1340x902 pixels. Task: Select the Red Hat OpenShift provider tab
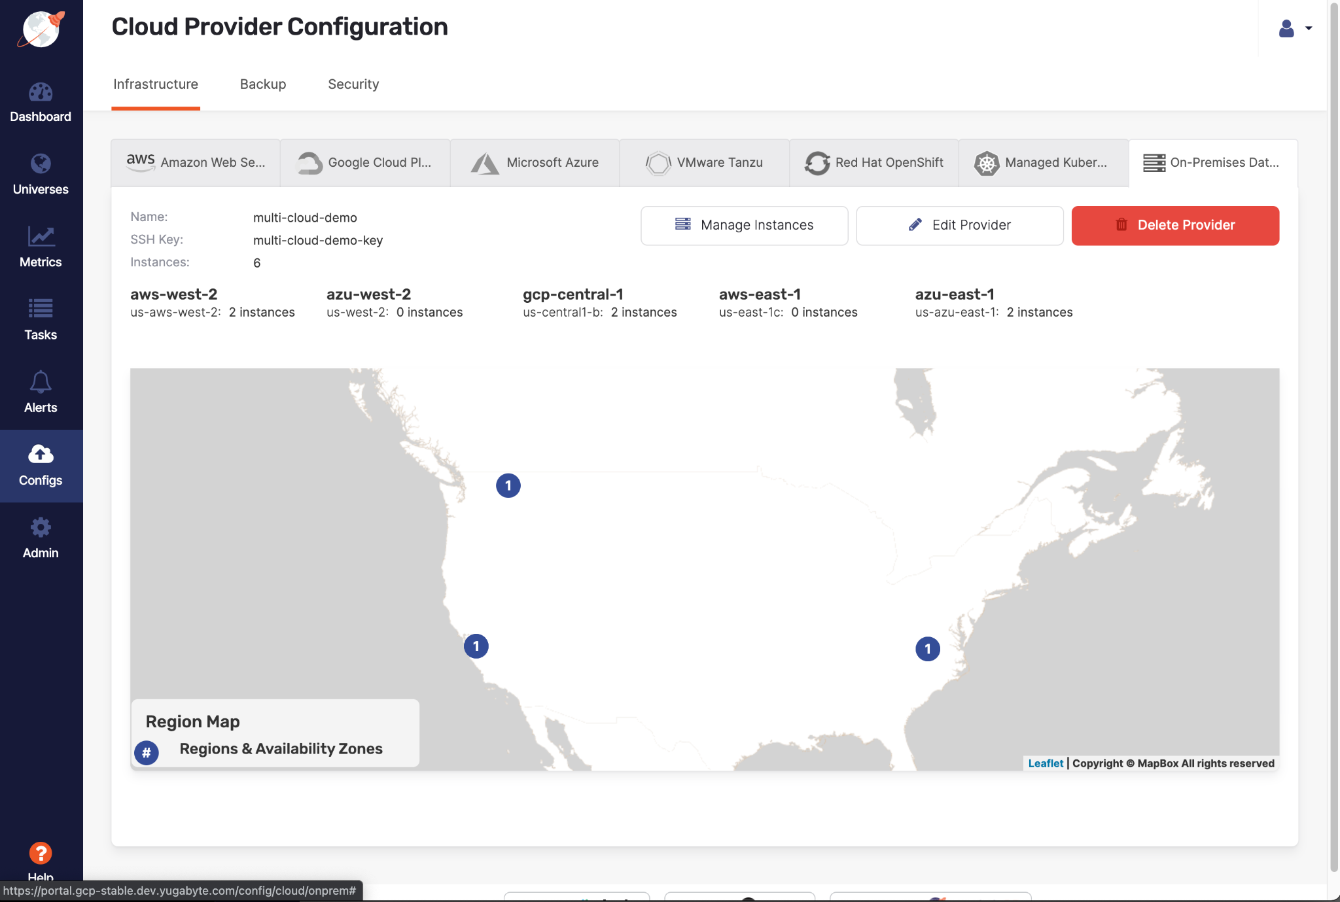tap(874, 163)
